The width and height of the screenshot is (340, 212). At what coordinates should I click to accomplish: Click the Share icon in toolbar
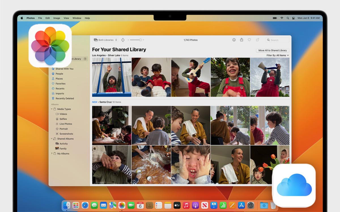click(241, 40)
